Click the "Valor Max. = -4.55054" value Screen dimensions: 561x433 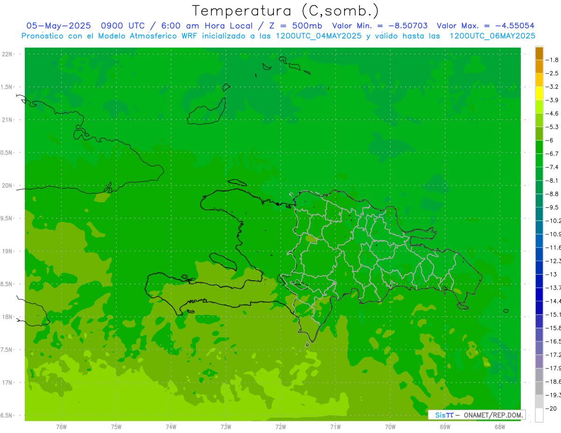point(485,26)
